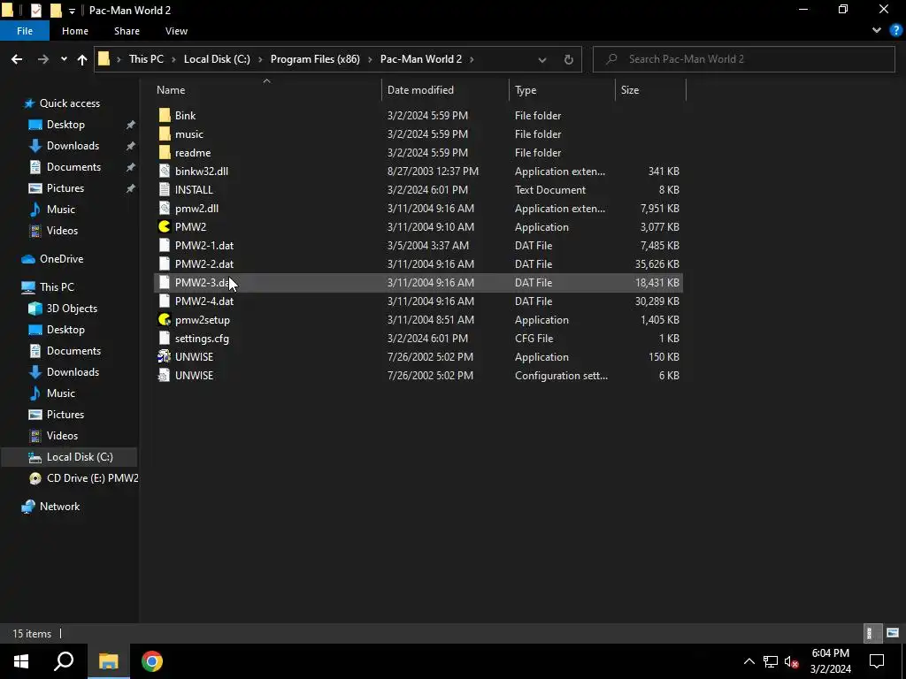Open 3D Objects in the navigation pane
906x679 pixels.
click(72, 309)
